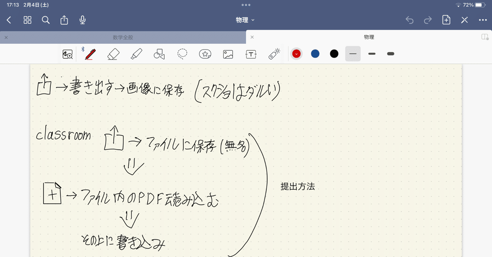The height and width of the screenshot is (257, 492).
Task: Open the Shapes tool
Action: 159,54
